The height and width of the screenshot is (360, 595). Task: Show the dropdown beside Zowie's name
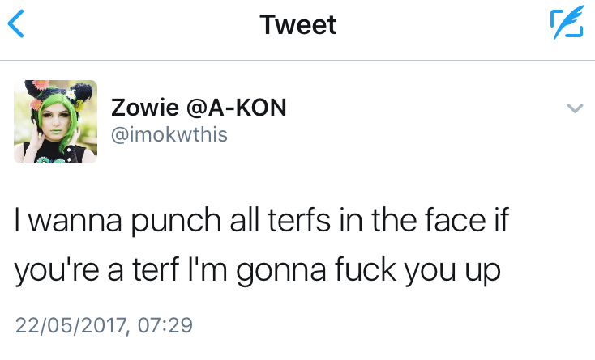[574, 108]
